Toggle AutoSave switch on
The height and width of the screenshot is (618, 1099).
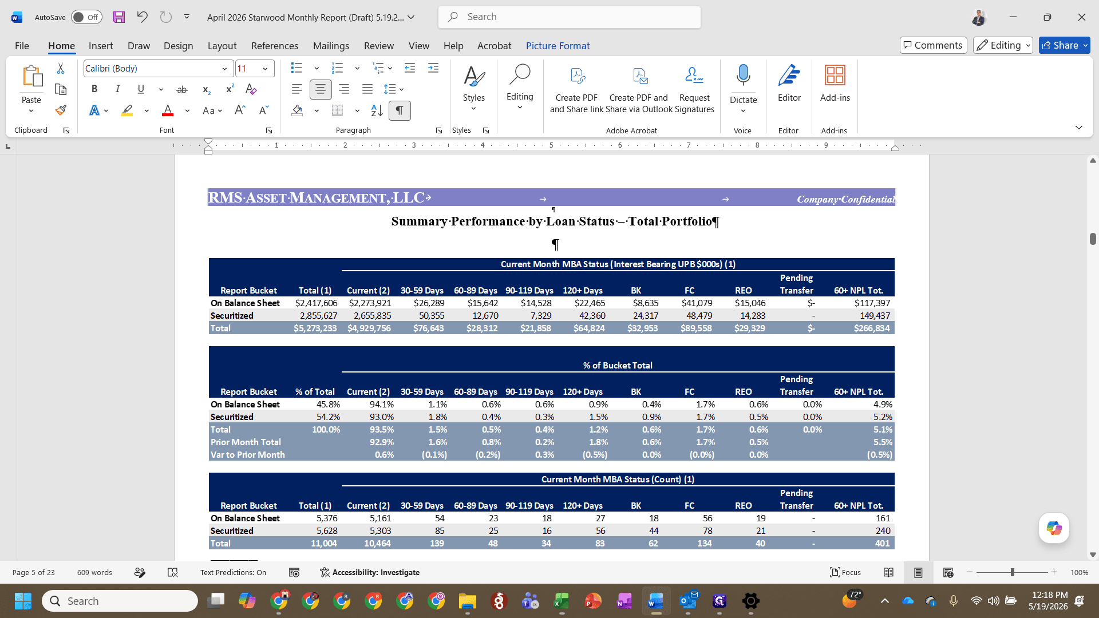(x=86, y=17)
